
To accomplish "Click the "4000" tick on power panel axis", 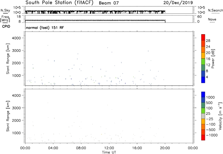I will [x=16, y=38].
